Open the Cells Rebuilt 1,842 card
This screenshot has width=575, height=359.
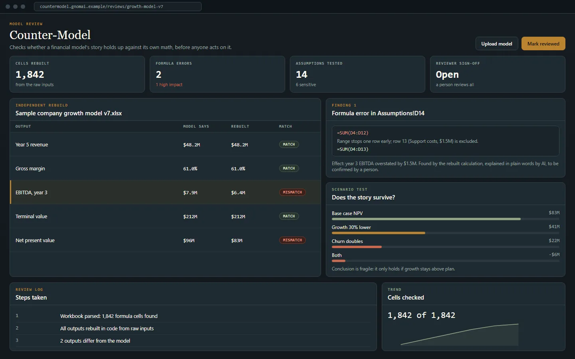tap(77, 74)
